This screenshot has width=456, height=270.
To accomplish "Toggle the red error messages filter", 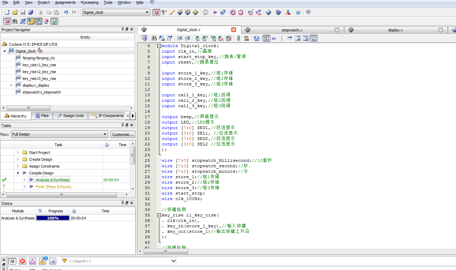I will (23, 261).
